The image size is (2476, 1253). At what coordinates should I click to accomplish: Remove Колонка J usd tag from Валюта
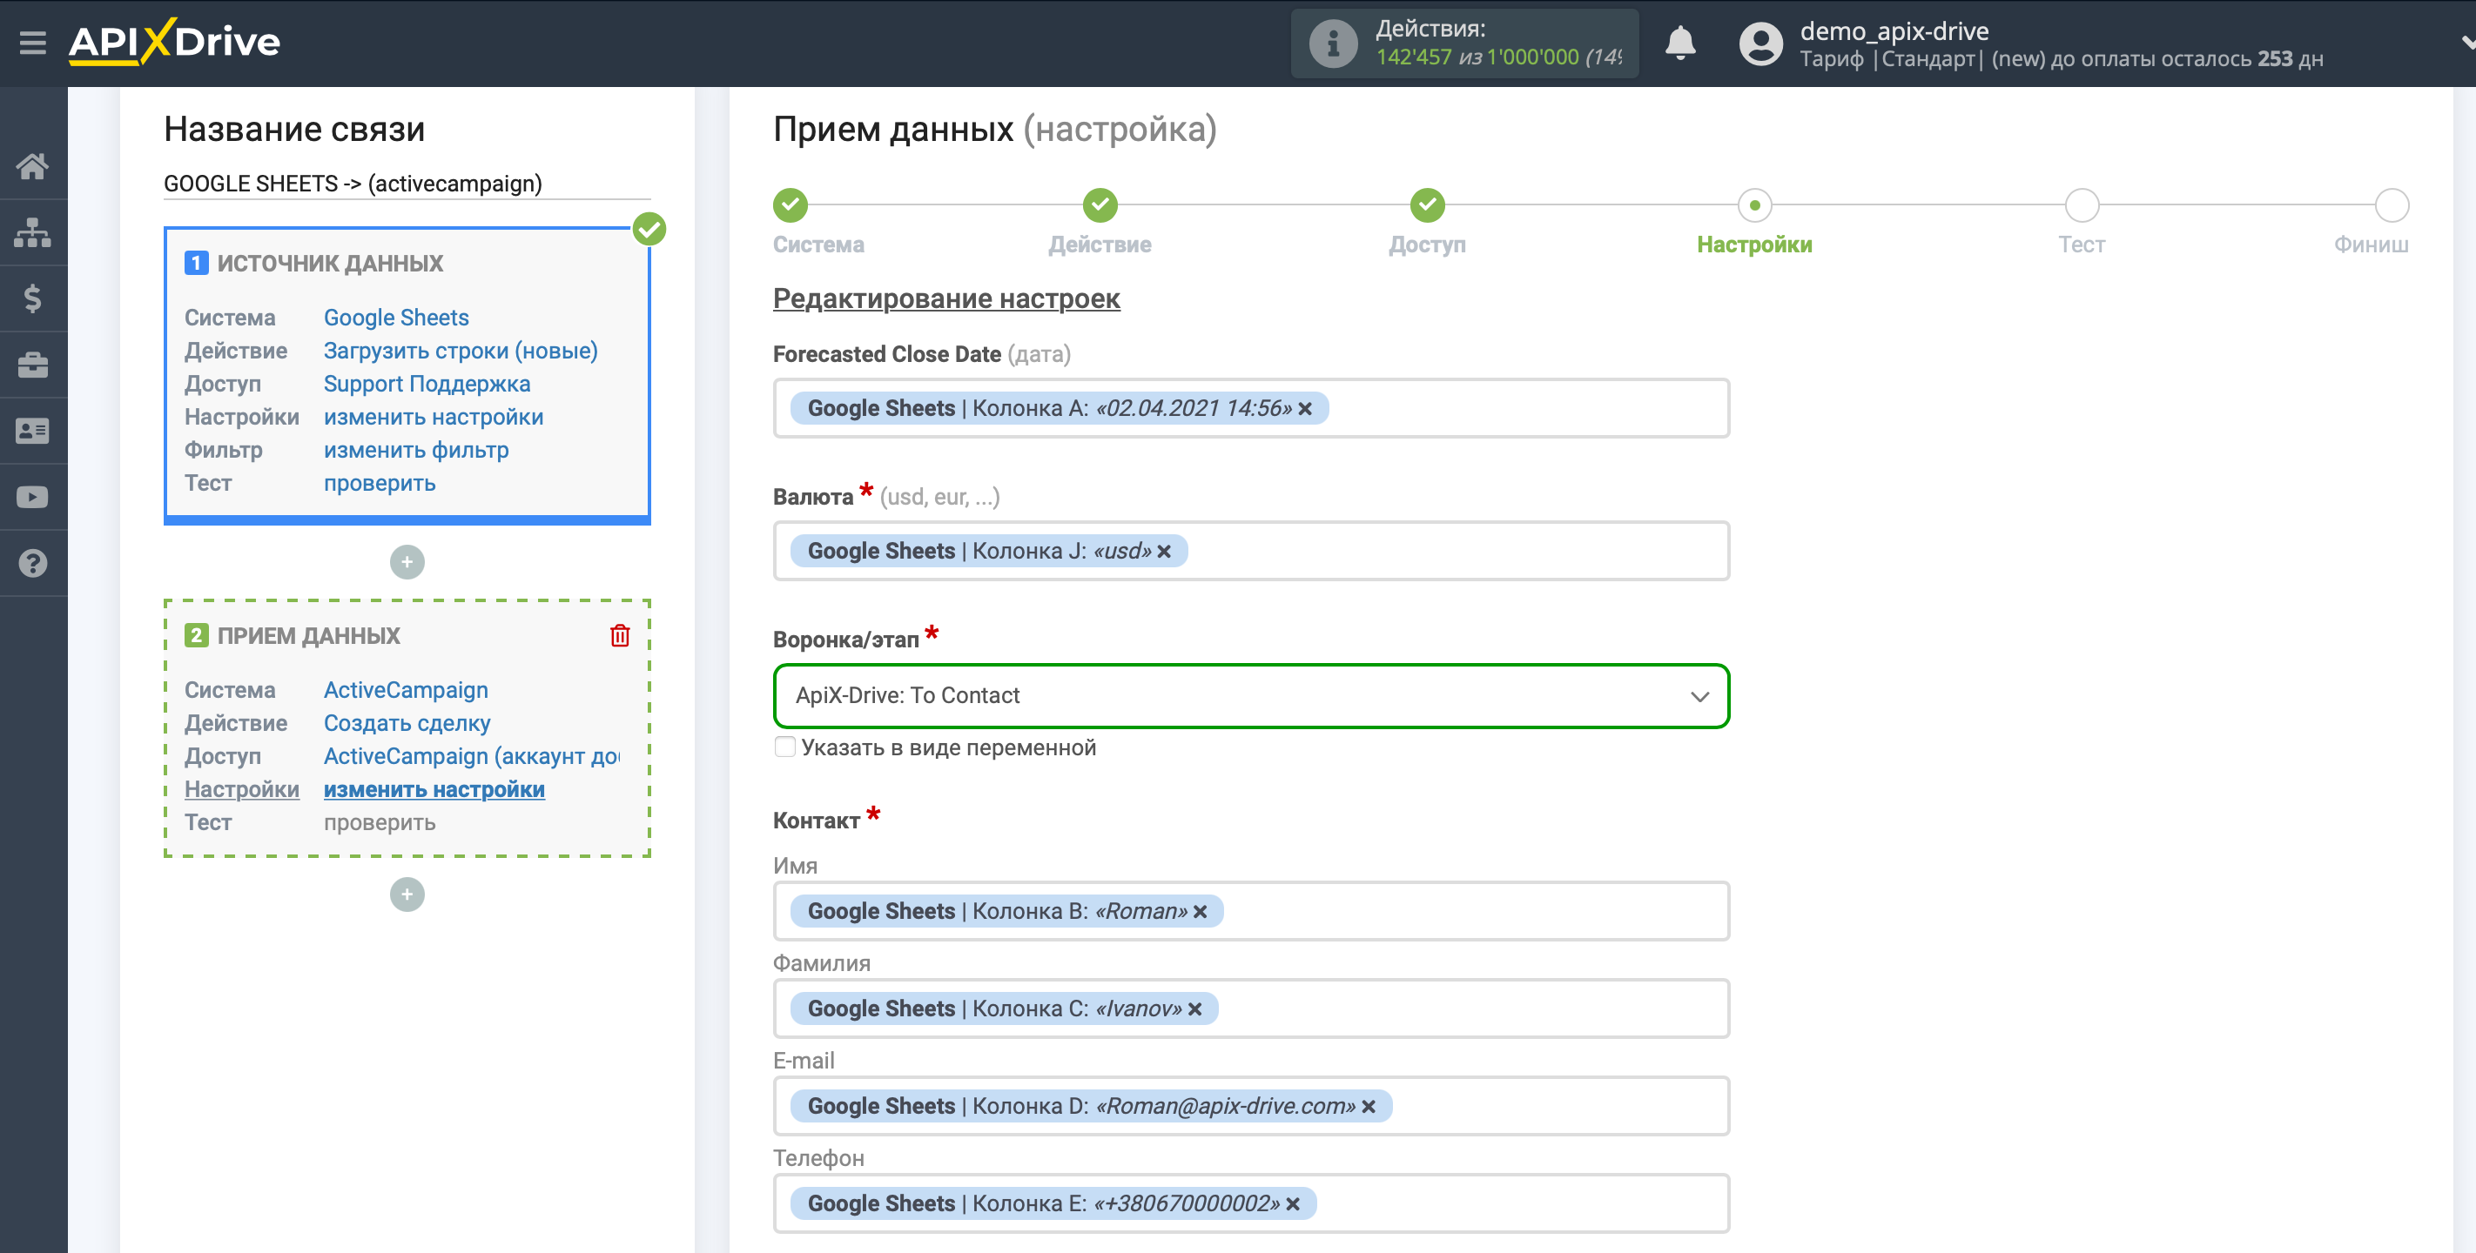[x=1164, y=552]
